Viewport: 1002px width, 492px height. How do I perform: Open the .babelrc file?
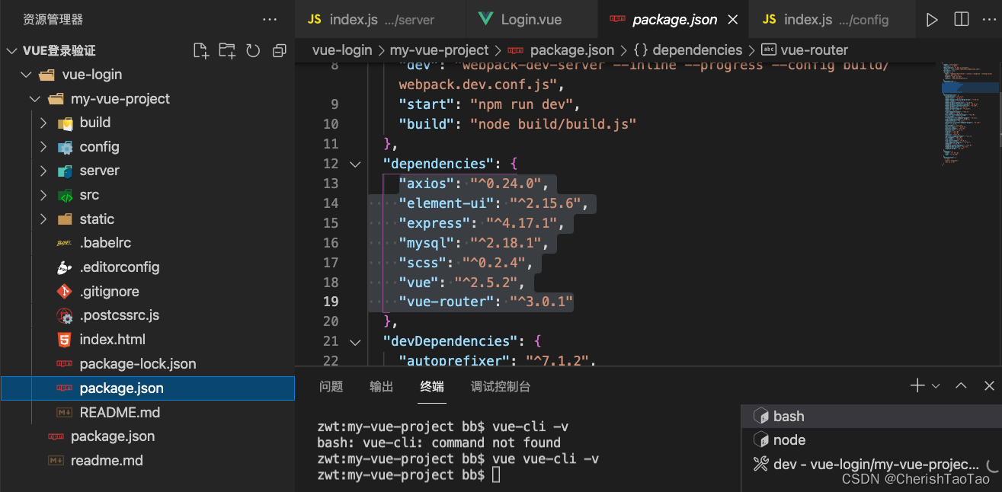147,243
